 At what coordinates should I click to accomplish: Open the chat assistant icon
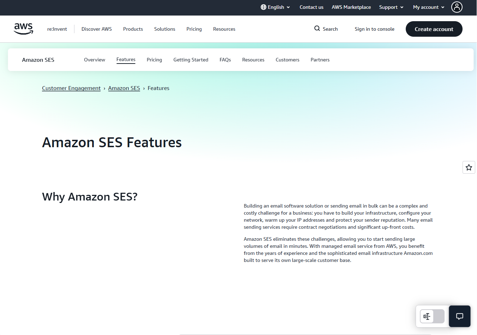click(459, 316)
